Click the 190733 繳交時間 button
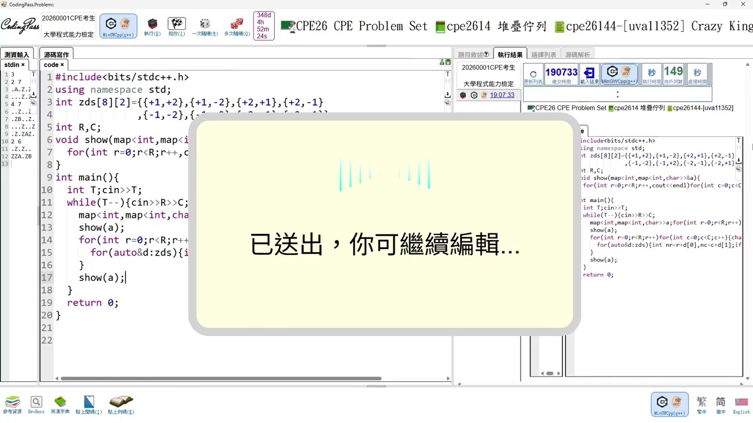This screenshot has height=423, width=753. coord(561,75)
